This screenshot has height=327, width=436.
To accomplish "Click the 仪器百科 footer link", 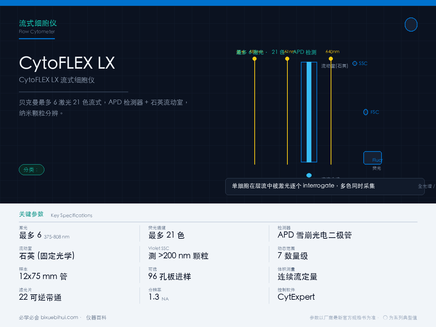I will (96, 317).
